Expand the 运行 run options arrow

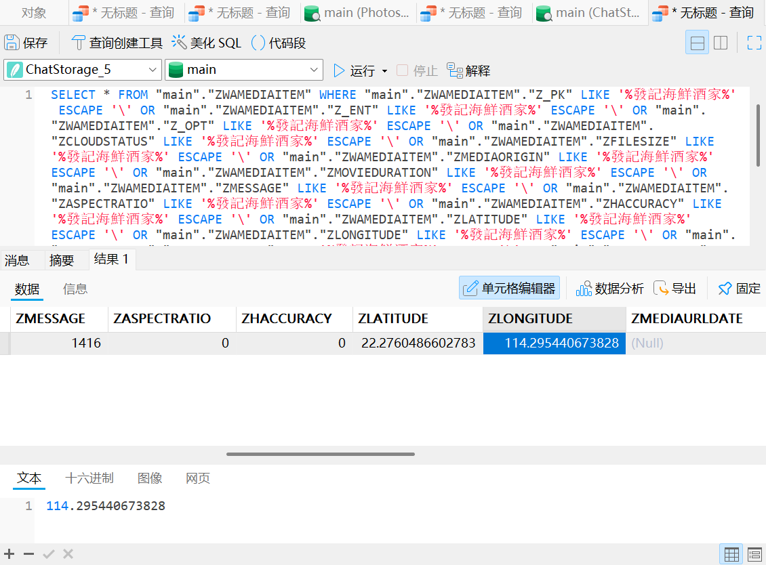tap(385, 71)
